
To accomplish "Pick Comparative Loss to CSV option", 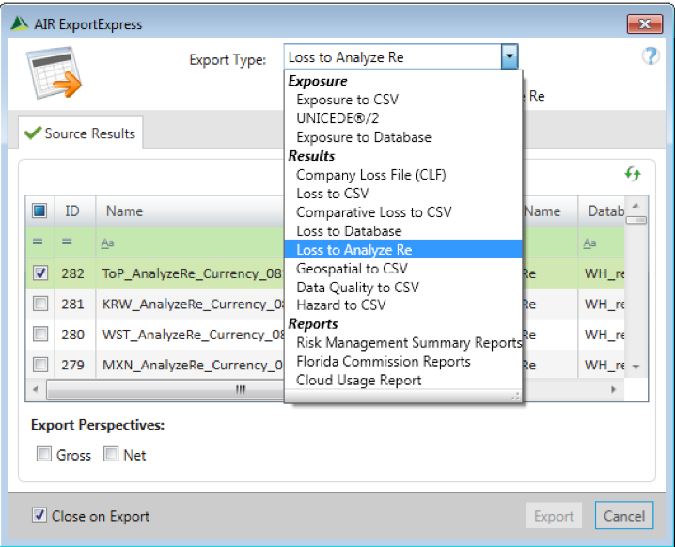I will tap(373, 212).
